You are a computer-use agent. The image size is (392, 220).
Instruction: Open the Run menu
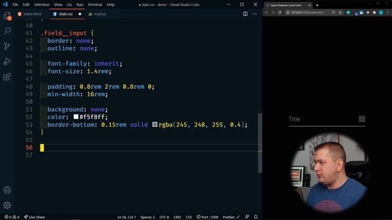[x=80, y=4]
